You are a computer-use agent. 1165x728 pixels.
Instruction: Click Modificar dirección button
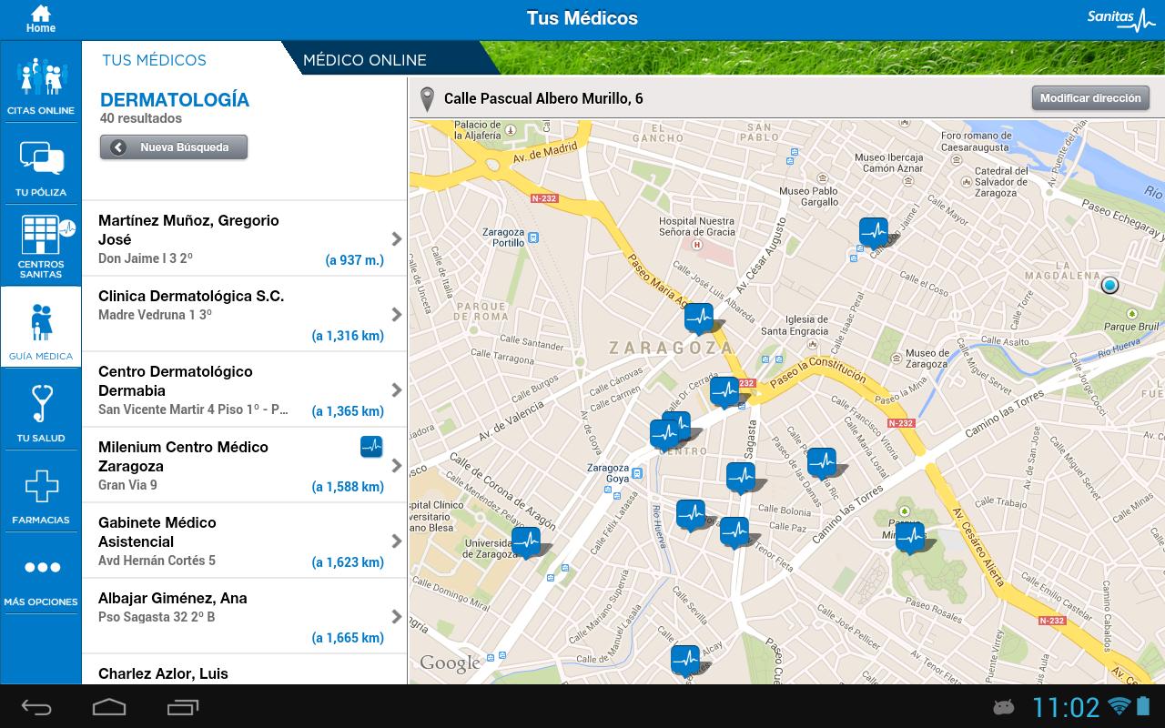tap(1089, 98)
